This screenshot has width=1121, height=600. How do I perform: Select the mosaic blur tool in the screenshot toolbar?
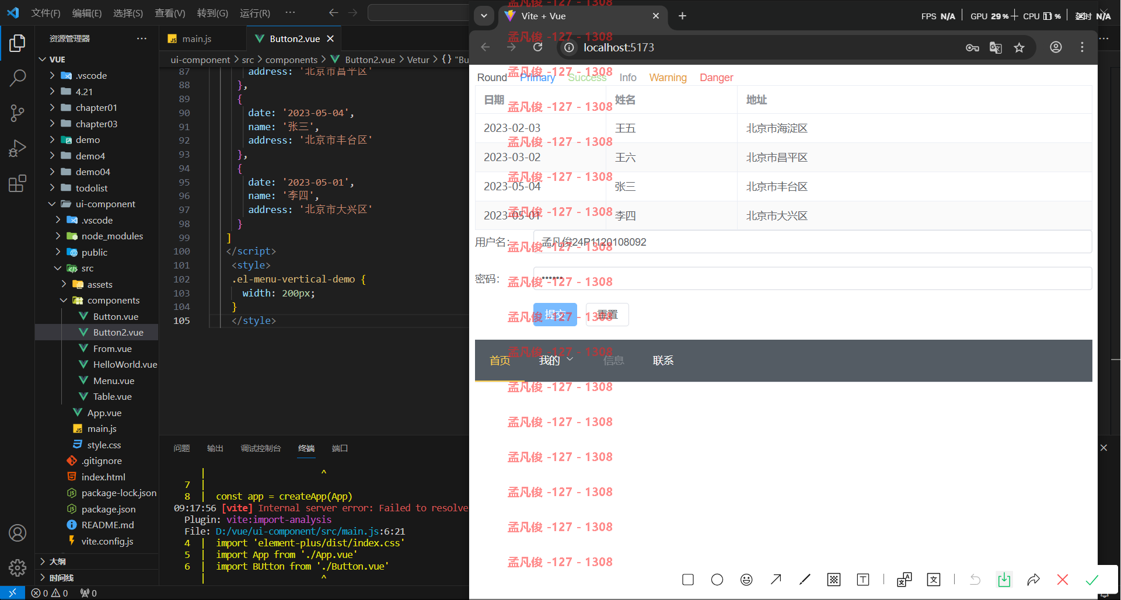click(x=834, y=580)
